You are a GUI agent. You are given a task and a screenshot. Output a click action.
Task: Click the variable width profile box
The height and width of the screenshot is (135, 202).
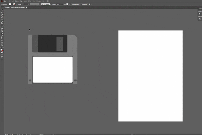click(x=35, y=4)
